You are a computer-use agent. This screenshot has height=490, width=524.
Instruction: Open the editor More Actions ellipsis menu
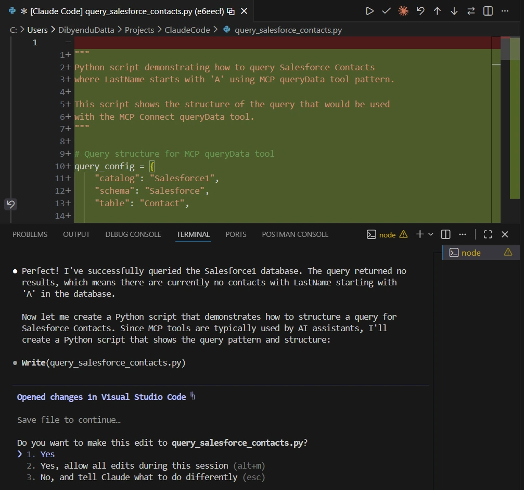pos(505,11)
